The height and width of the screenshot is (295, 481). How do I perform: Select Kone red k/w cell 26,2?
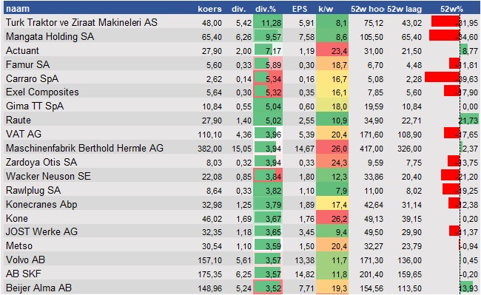coord(332,218)
